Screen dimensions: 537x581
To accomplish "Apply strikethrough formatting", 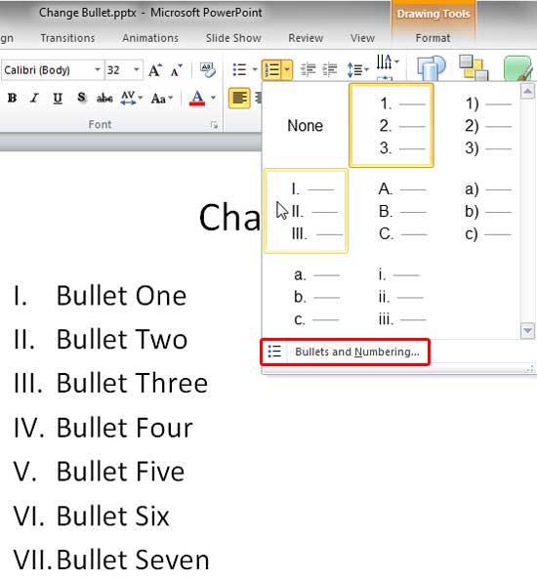I will [104, 99].
